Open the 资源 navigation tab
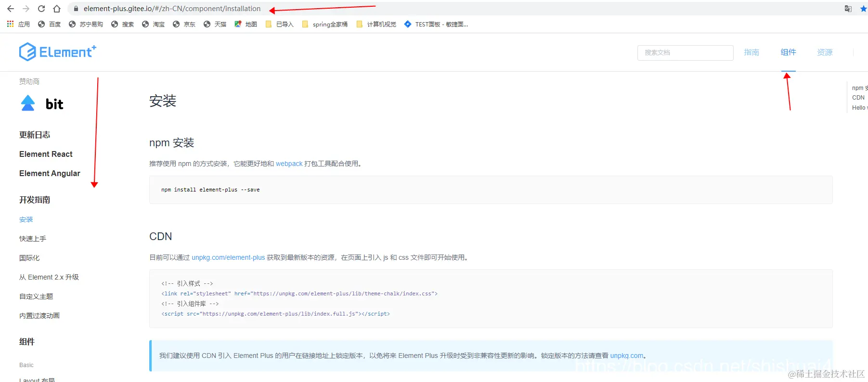This screenshot has height=382, width=868. coord(825,52)
